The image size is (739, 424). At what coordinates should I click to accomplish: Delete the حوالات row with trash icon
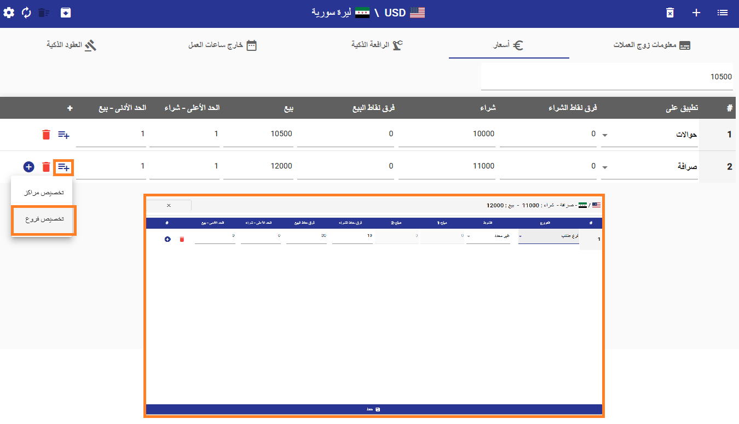[46, 135]
